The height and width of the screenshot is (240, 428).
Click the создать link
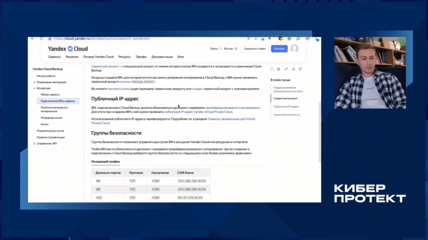[197, 88]
